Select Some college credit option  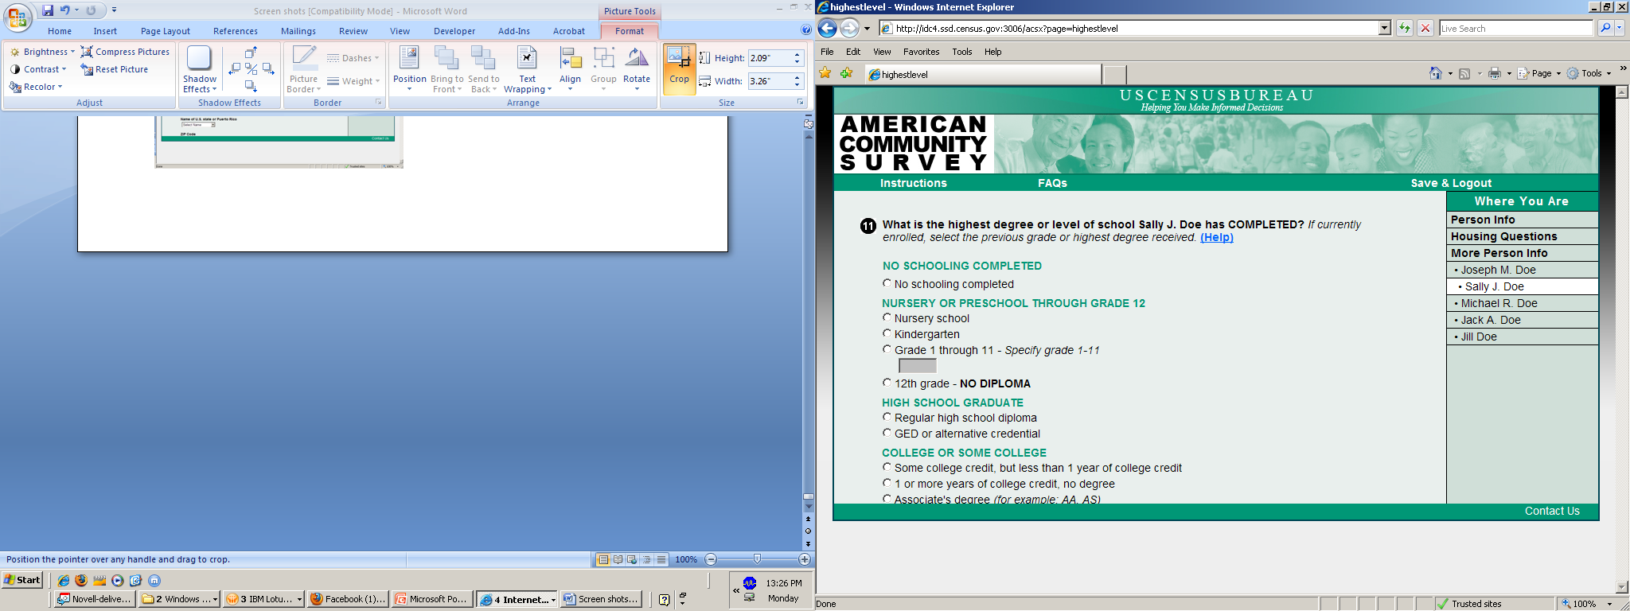point(887,467)
